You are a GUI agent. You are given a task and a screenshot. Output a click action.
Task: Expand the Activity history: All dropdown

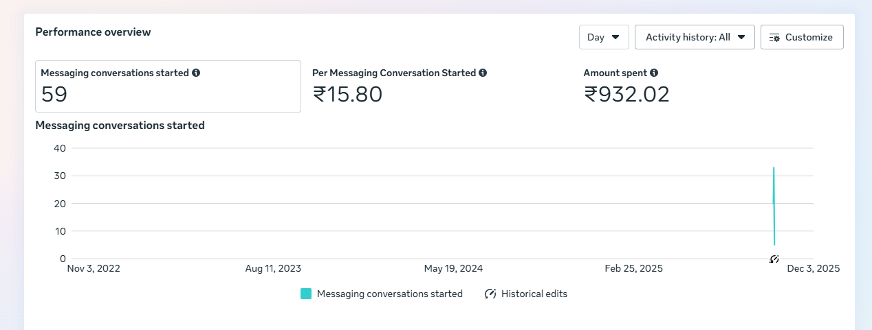point(695,37)
